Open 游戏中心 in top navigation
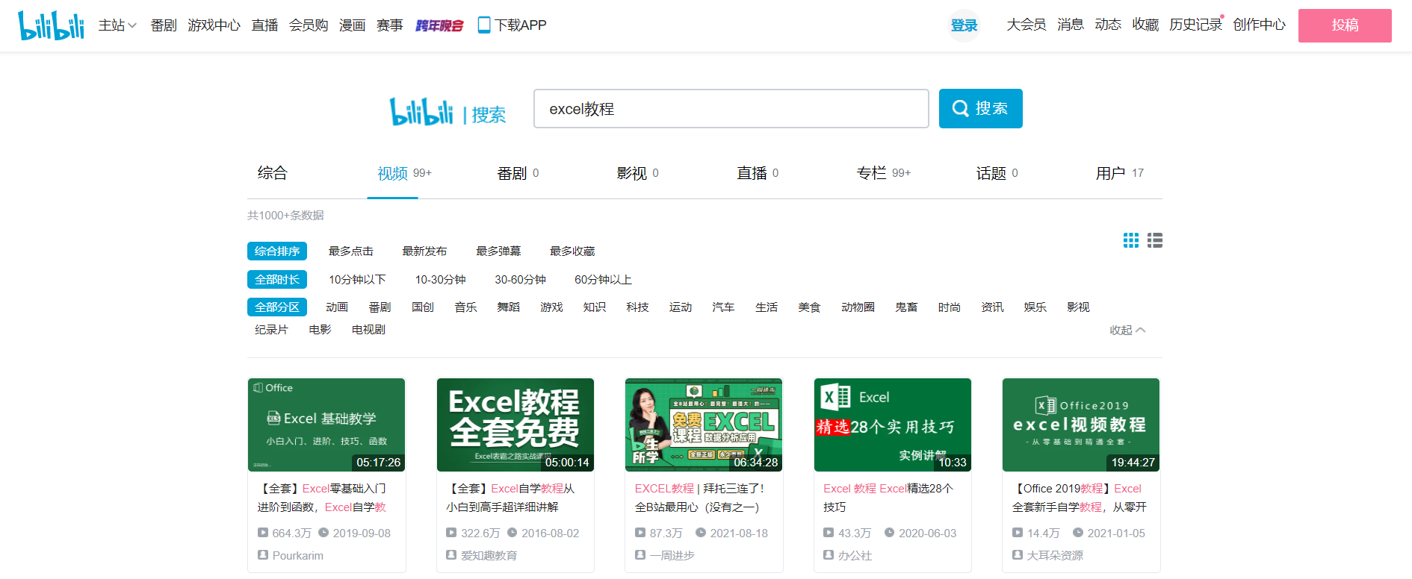 pos(214,25)
